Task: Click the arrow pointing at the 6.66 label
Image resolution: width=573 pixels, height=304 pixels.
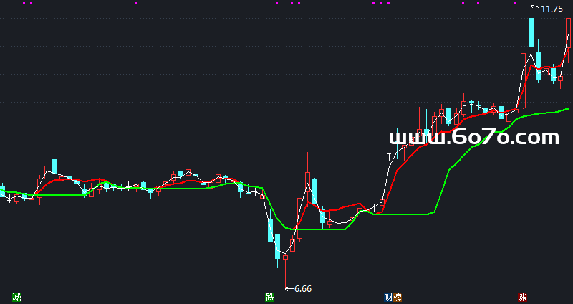Action: tap(289, 289)
